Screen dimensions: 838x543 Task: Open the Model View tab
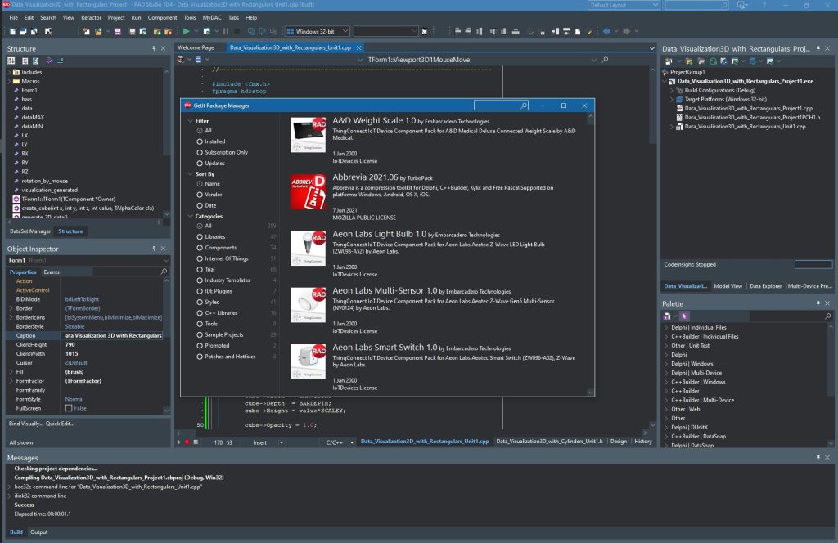pos(728,286)
